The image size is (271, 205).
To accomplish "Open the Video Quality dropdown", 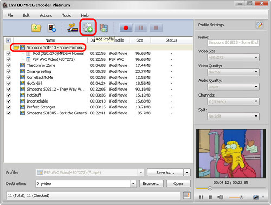I will [234, 72].
